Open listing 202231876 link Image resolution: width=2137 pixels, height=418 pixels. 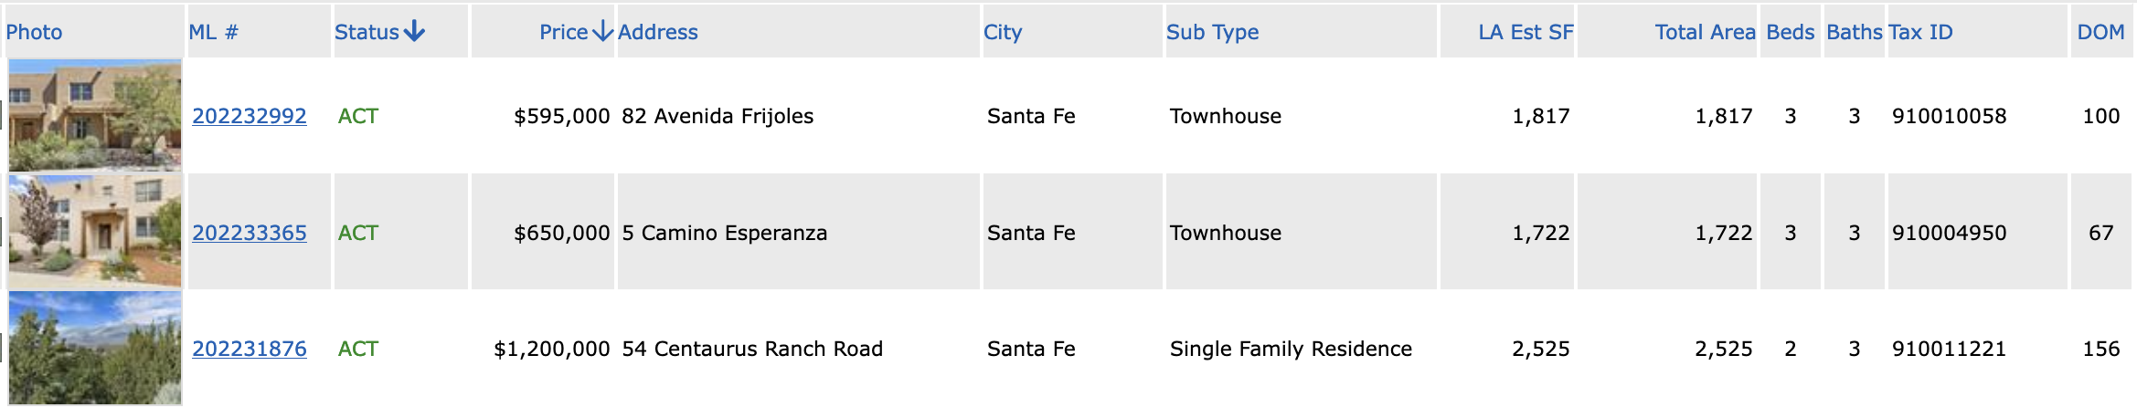pos(250,349)
